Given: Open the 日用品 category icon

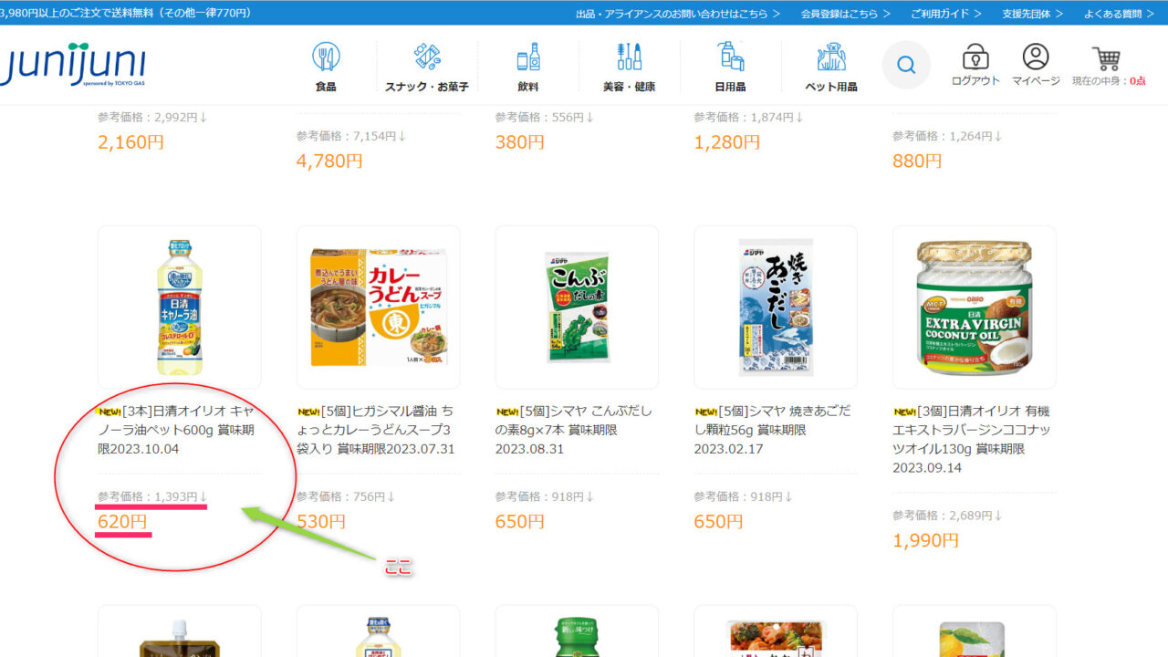Looking at the screenshot, I should [730, 57].
